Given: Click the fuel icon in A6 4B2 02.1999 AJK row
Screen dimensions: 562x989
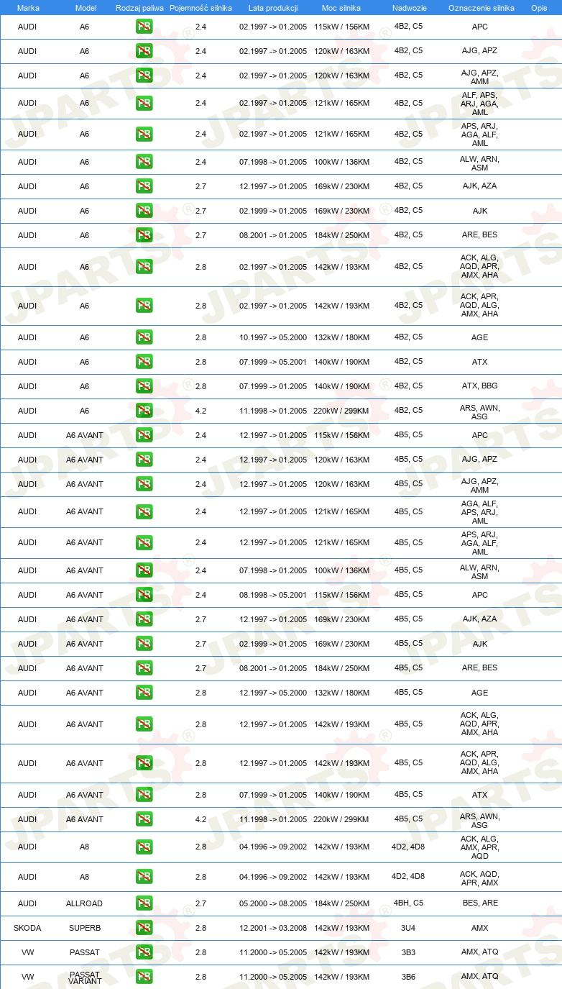Looking at the screenshot, I should [x=144, y=211].
